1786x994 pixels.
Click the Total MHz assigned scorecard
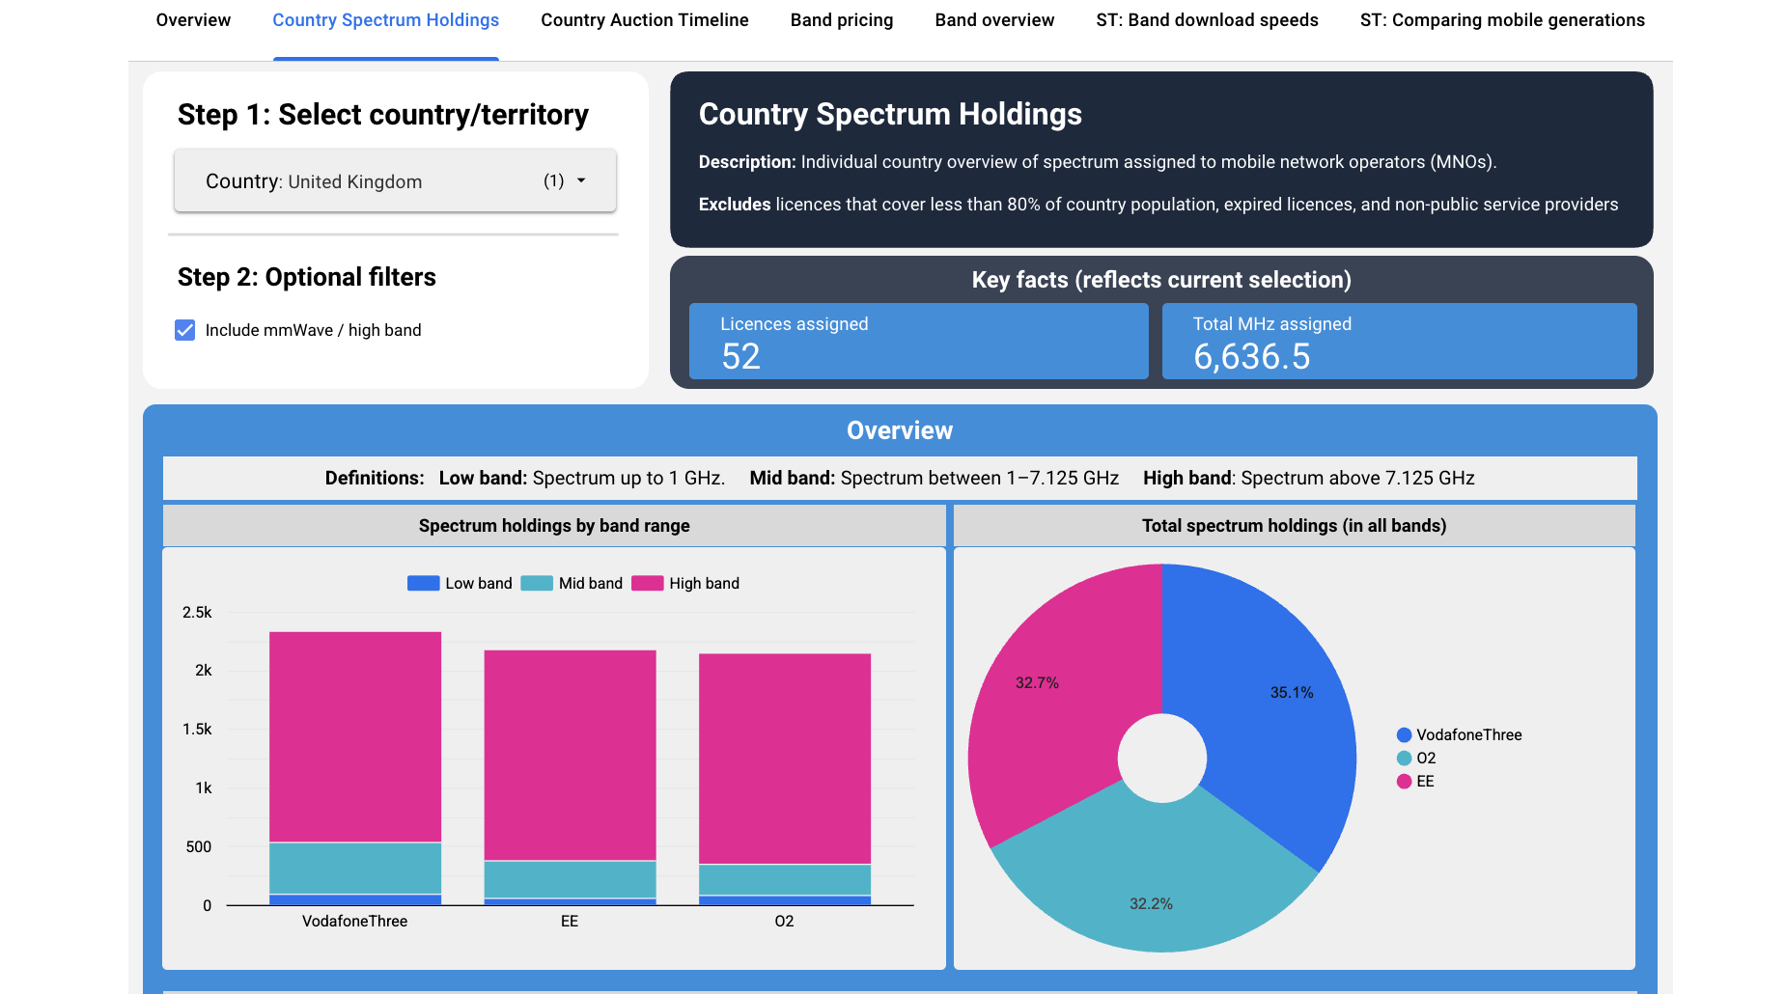1399,342
